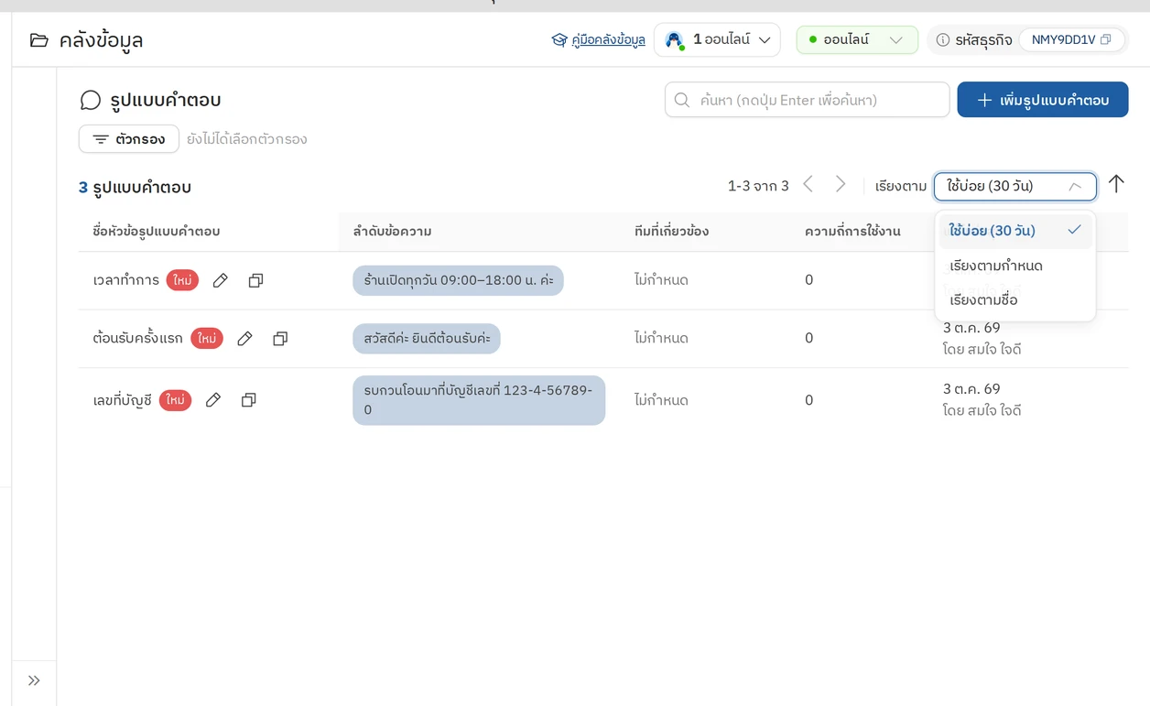Edit the ต้อนรับครั้งแรก reply template

[244, 339]
